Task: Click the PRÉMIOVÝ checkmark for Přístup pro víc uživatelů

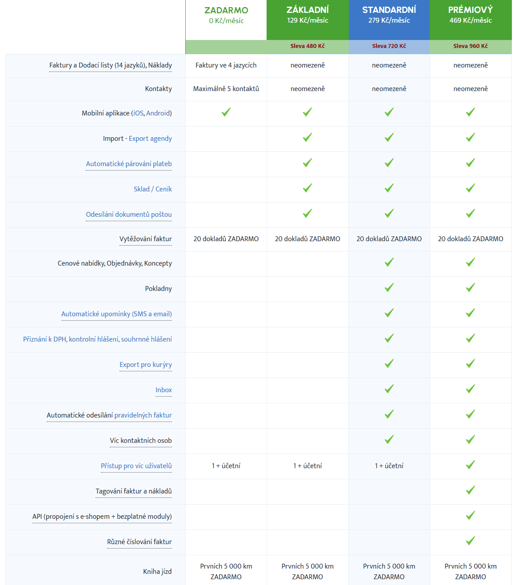Action: point(470,465)
